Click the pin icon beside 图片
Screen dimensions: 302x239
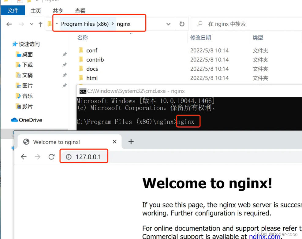click(65, 86)
